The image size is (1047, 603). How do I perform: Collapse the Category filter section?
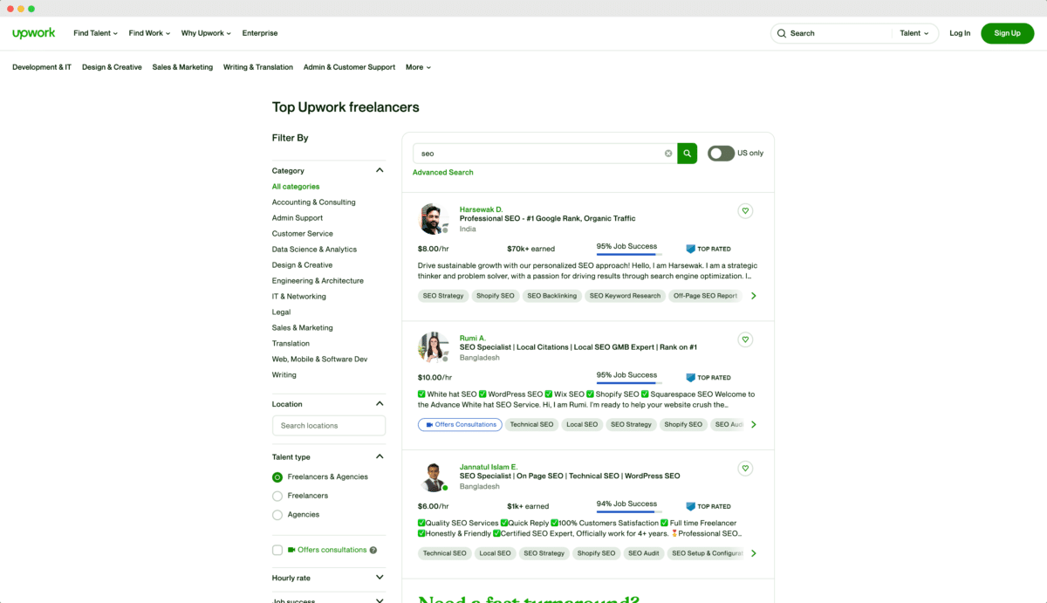point(380,170)
